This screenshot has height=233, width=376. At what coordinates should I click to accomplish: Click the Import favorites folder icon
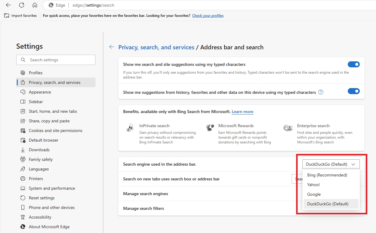(x=7, y=16)
